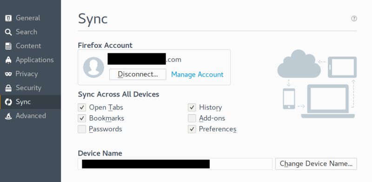
Task: Go to the Content pane
Action: (x=30, y=46)
